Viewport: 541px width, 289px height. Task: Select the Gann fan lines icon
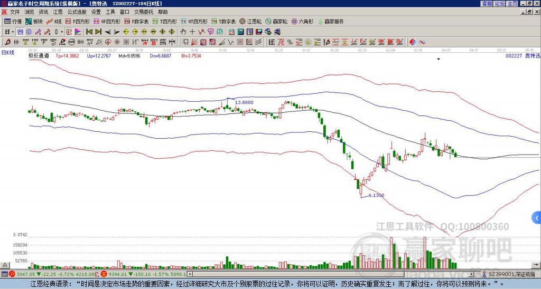(194, 42)
